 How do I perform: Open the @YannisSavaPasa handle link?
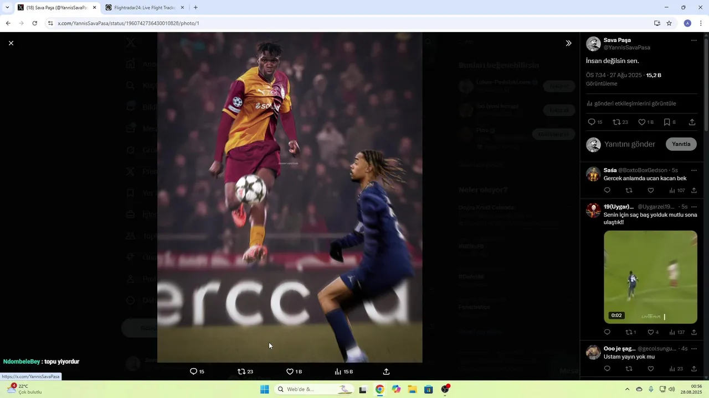[x=626, y=48]
